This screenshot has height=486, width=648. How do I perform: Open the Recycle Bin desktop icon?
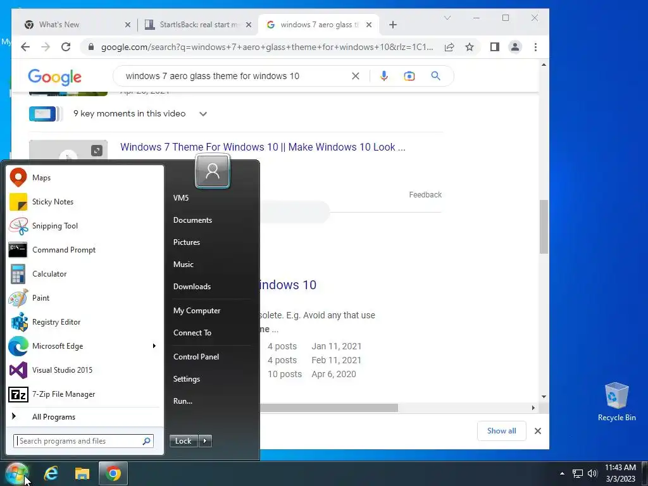click(616, 401)
